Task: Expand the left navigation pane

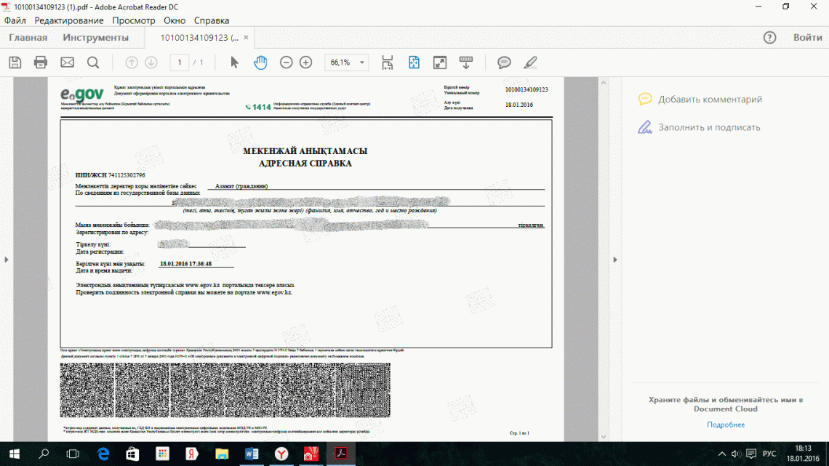Action: [x=6, y=260]
